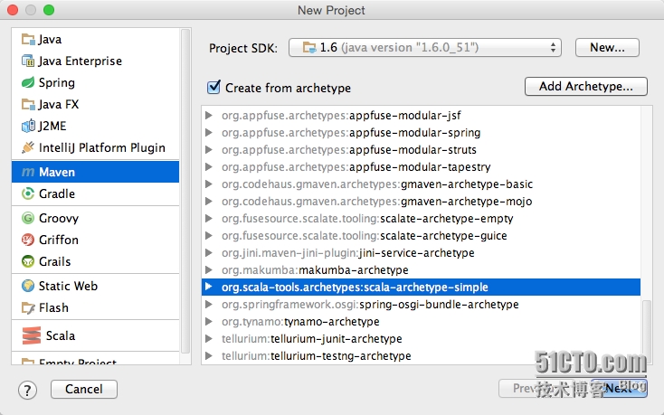Select org.tynamo:tynamo-archetype row

tap(421, 322)
